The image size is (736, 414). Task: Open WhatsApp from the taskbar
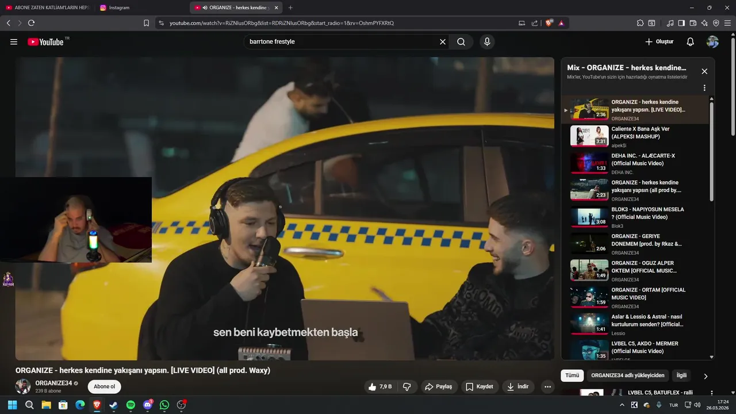click(164, 405)
